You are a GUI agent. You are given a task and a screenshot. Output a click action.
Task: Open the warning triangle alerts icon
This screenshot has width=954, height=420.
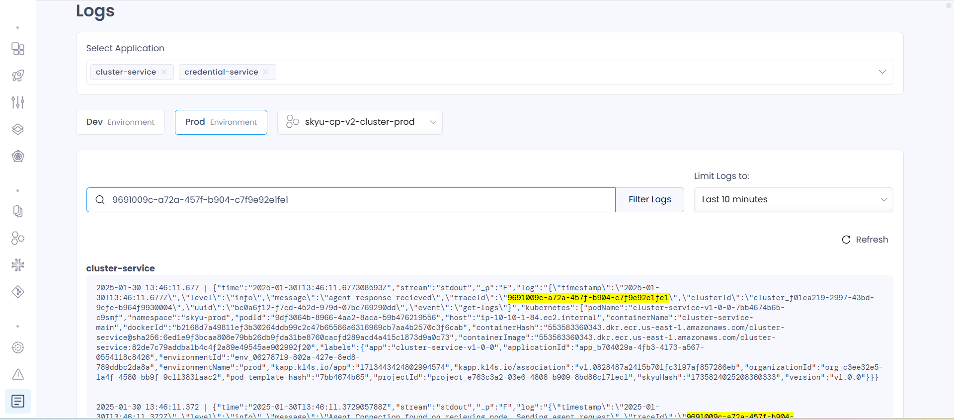[18, 374]
